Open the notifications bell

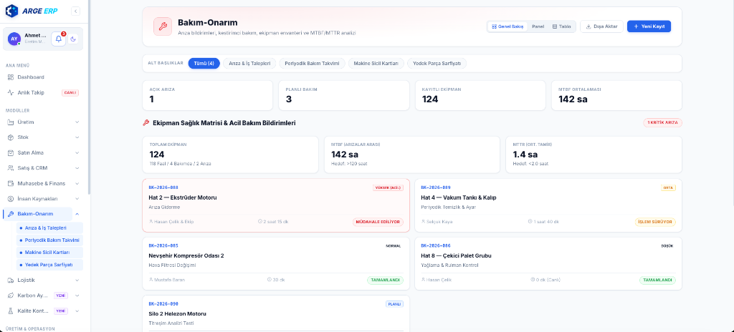tap(59, 39)
